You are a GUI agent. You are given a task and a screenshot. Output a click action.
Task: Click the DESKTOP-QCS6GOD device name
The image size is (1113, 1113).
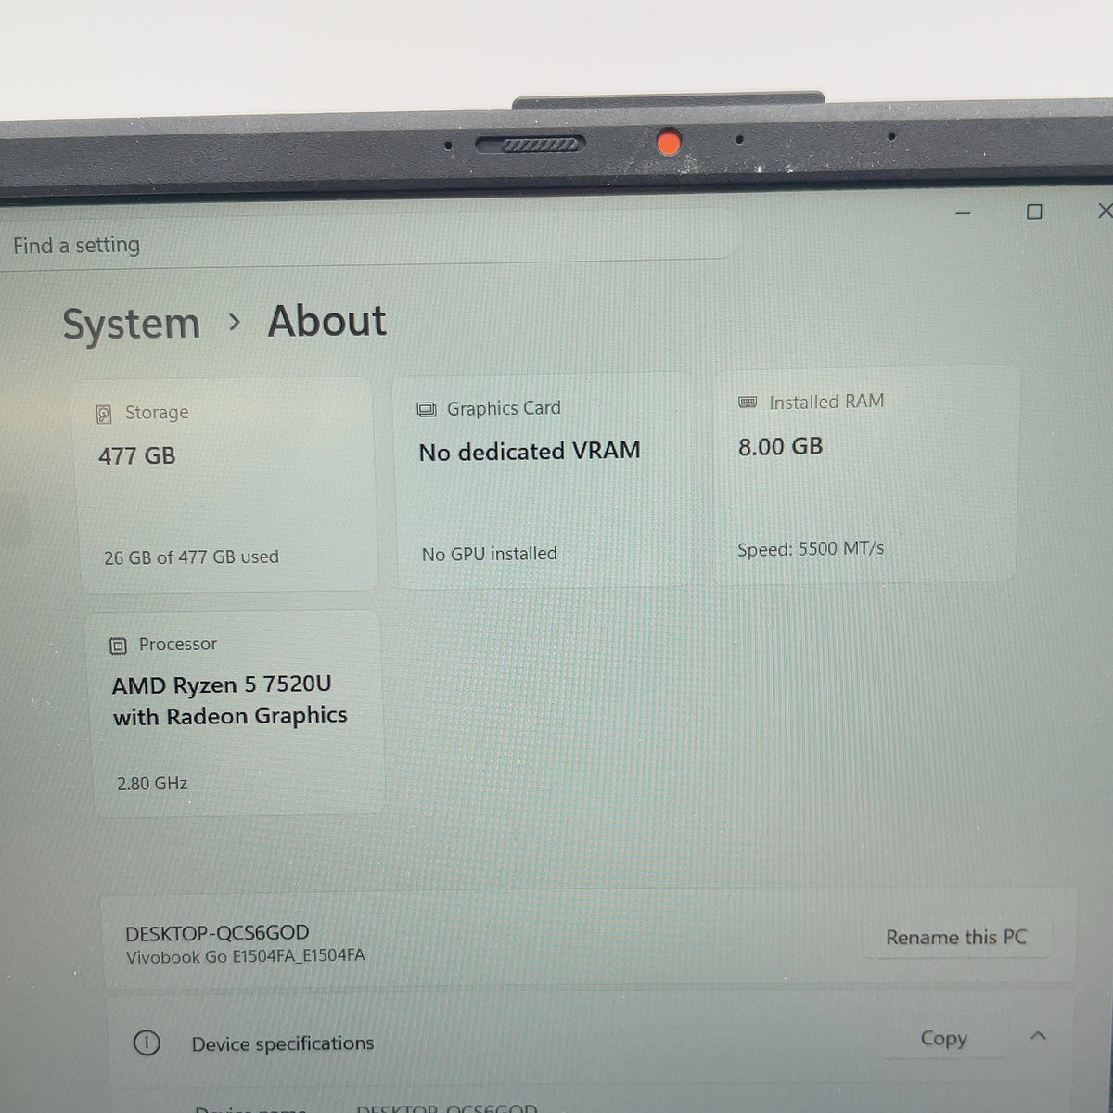coord(217,933)
